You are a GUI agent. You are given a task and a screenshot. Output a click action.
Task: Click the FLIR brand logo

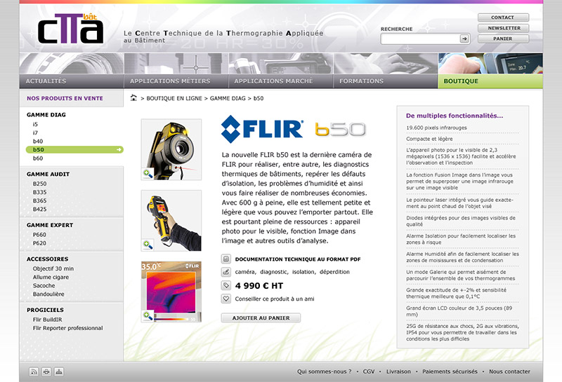click(262, 129)
